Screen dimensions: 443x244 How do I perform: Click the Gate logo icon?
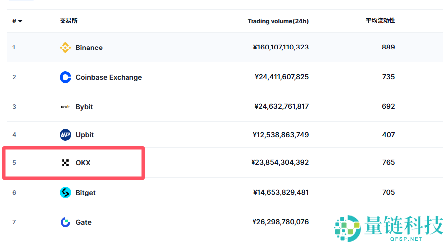(65, 222)
